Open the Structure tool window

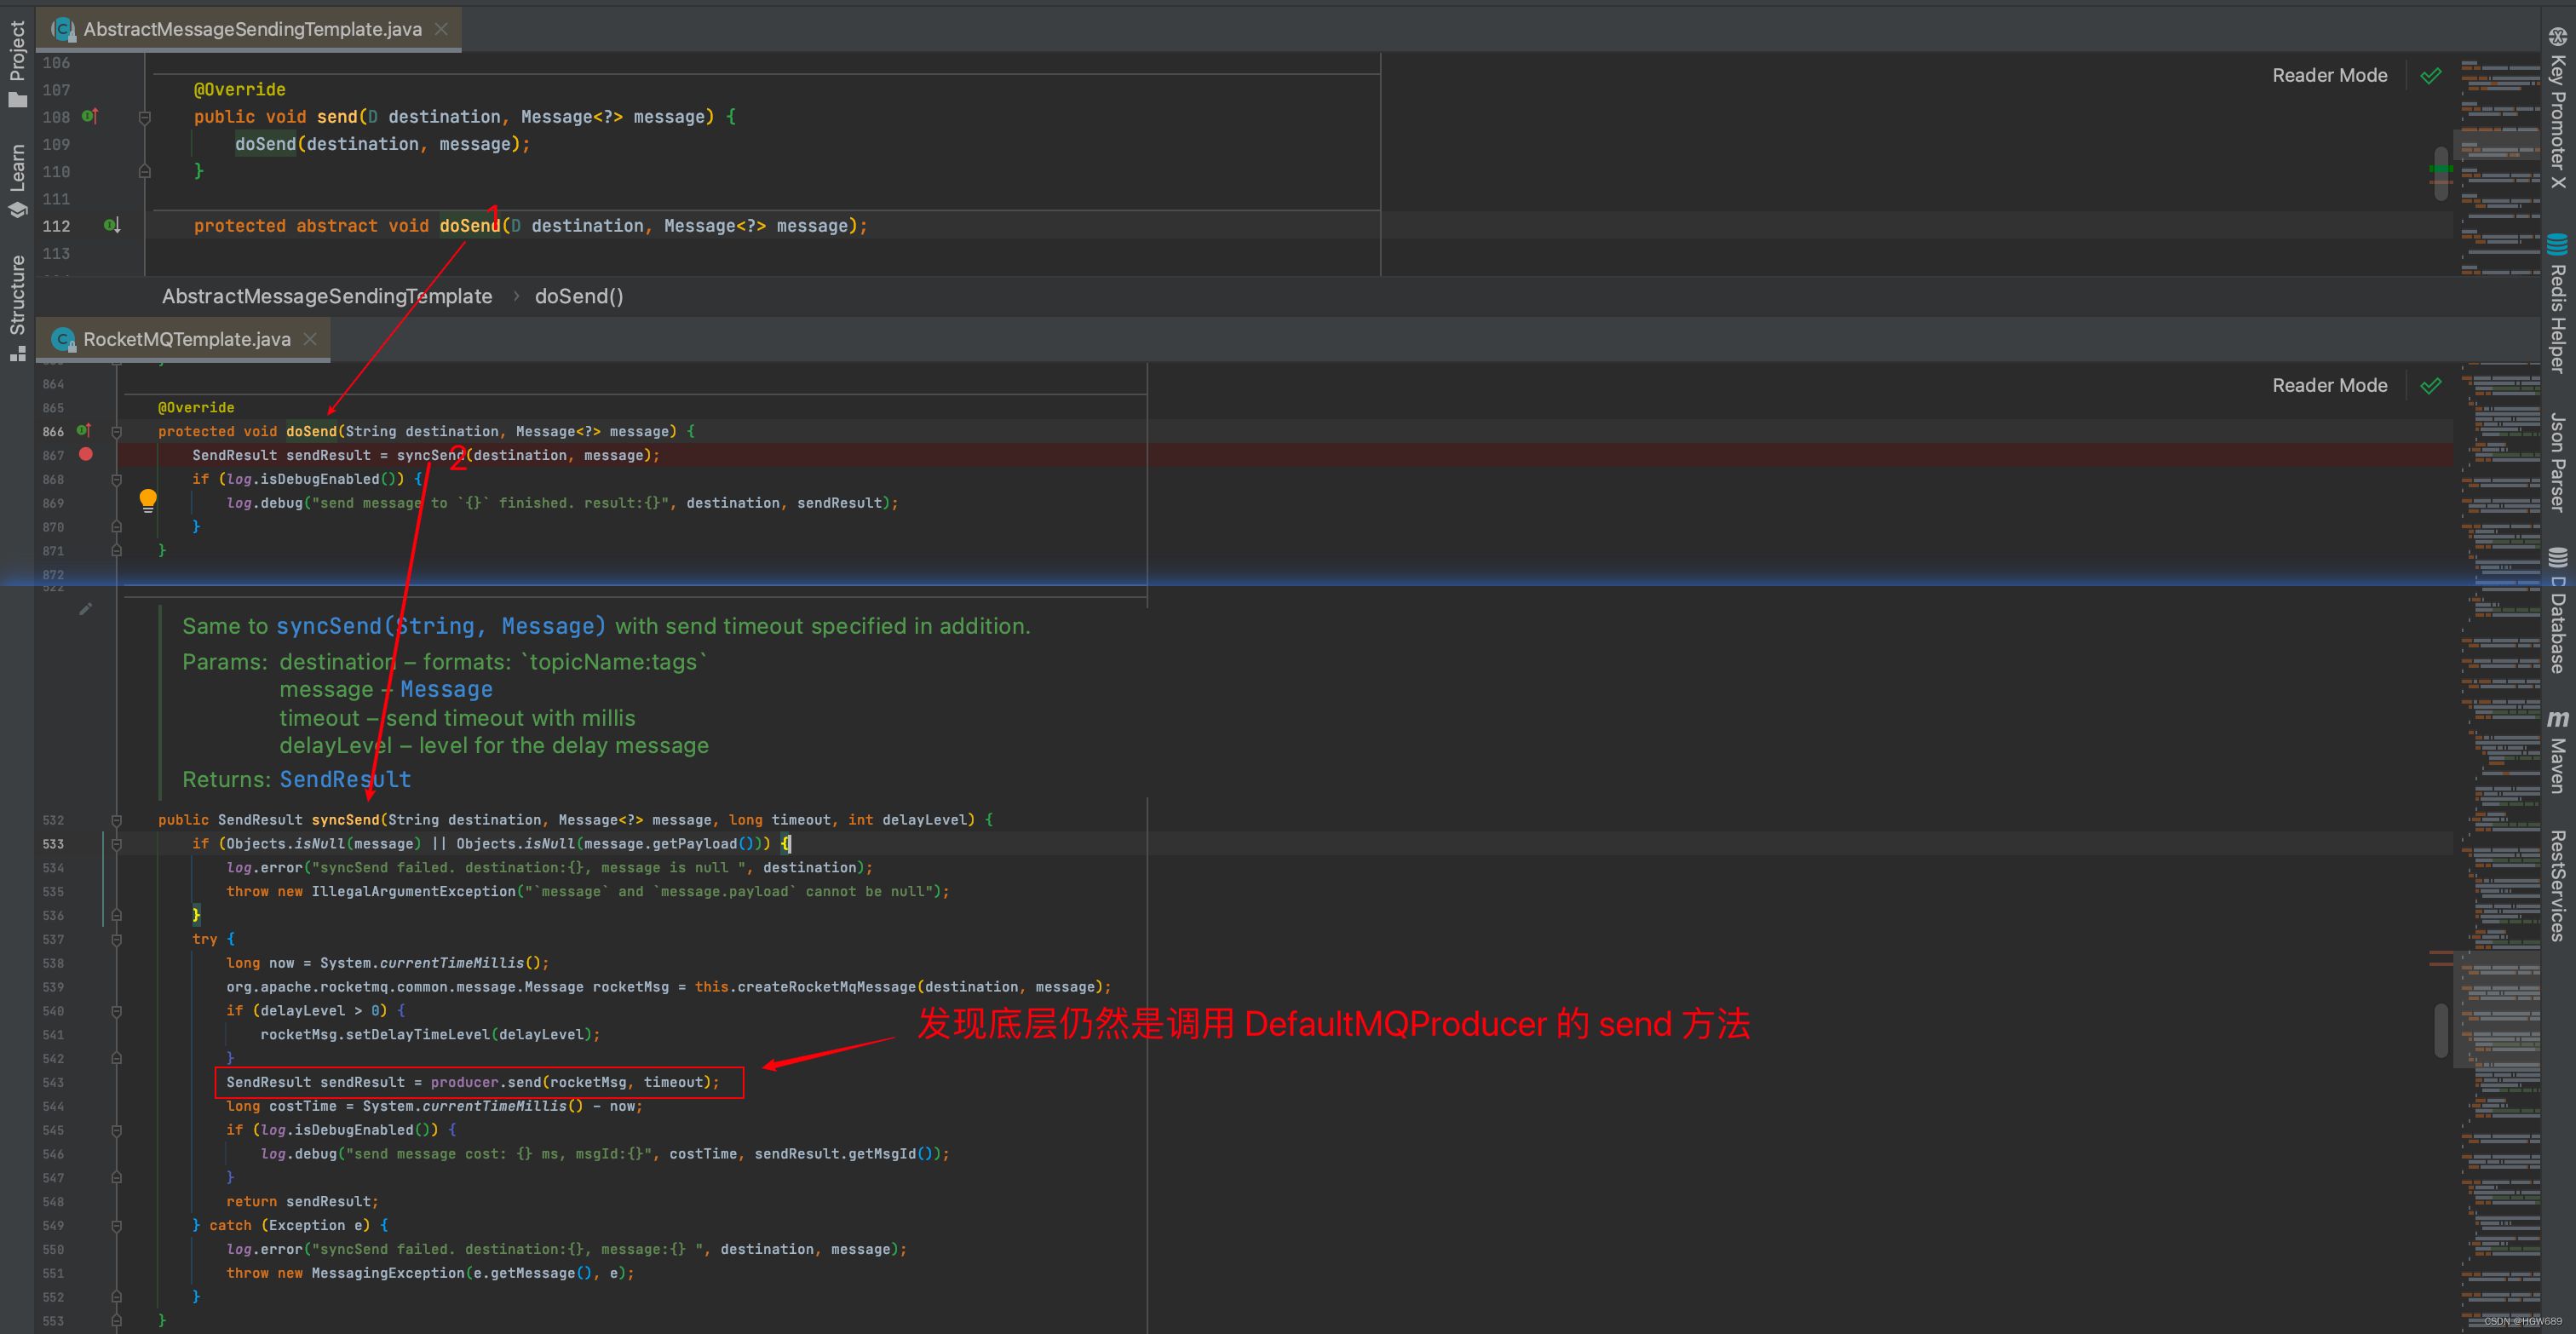pyautogui.click(x=17, y=307)
